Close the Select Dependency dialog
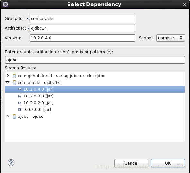 tap(185, 5)
